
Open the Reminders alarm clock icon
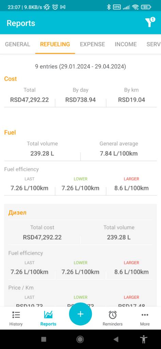coord(113,315)
